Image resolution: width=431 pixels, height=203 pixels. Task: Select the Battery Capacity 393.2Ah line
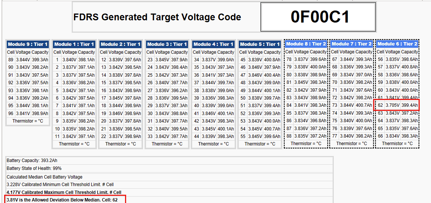point(32,161)
